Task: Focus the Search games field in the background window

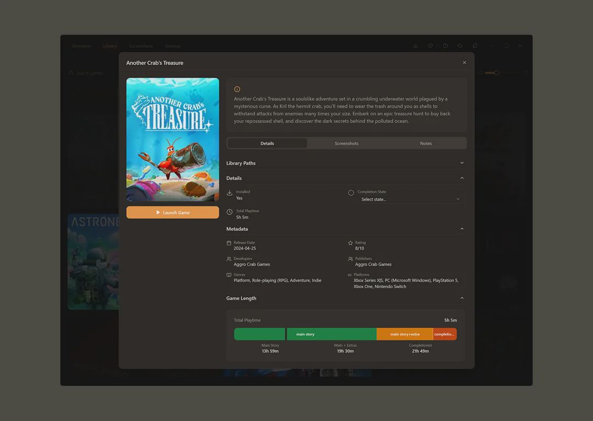Action: [x=89, y=73]
